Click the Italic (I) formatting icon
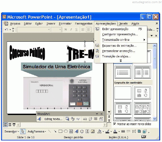The image size is (162, 142). click(71, 29)
